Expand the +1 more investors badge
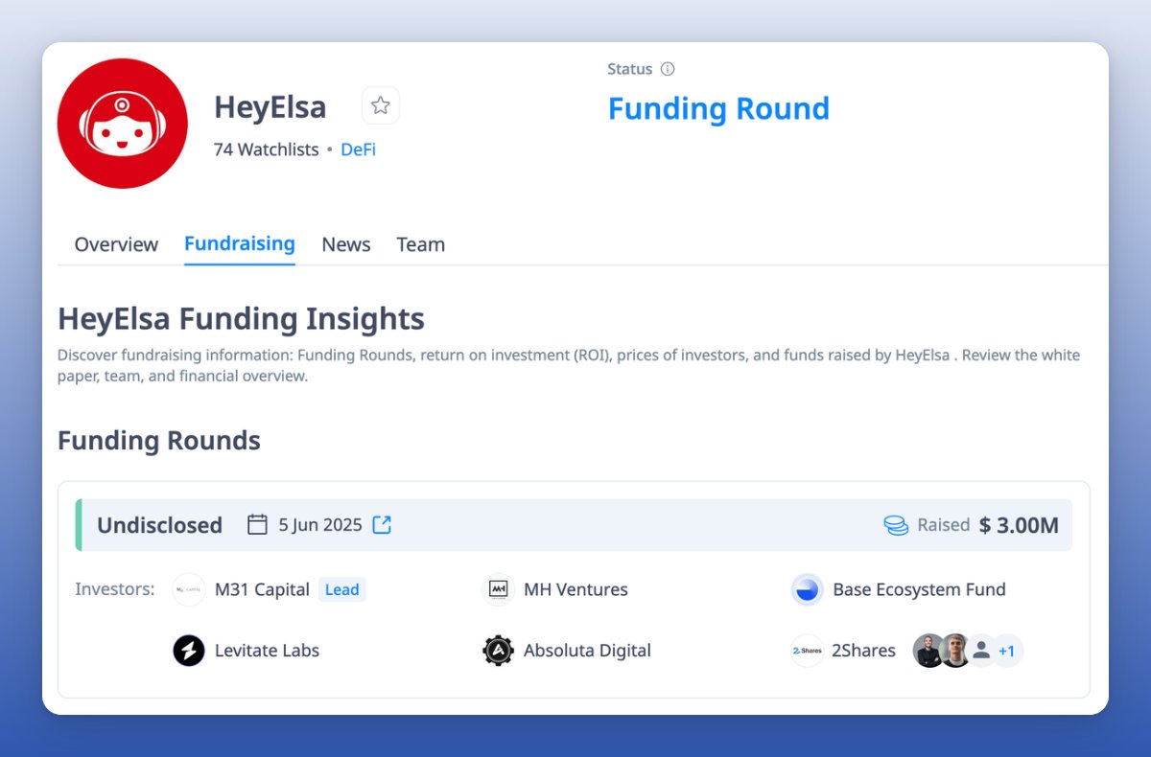 pos(1007,651)
